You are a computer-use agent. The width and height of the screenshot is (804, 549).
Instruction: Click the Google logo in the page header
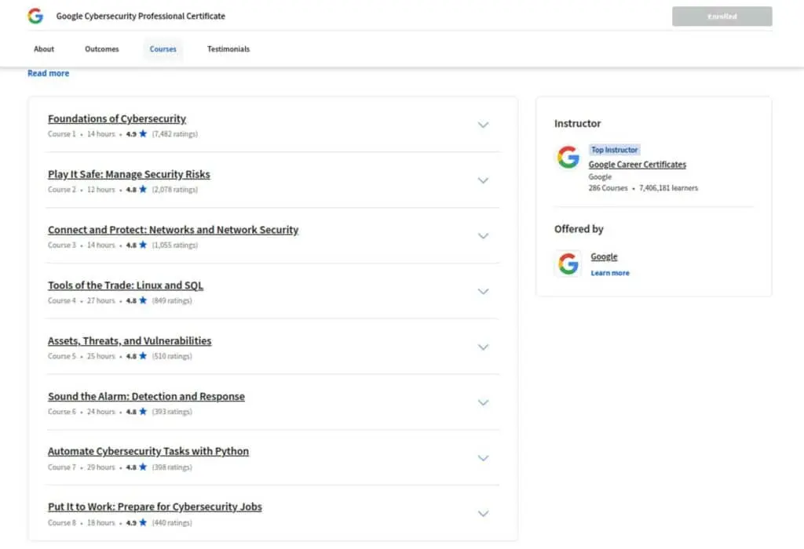35,16
